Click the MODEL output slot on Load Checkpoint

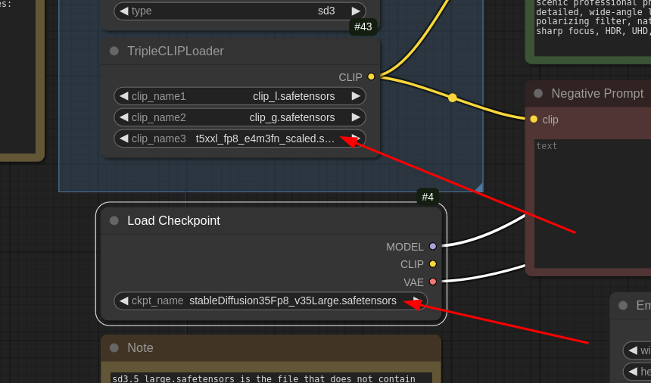click(x=433, y=246)
